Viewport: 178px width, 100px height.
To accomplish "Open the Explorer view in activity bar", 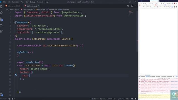I will tap(1, 7).
